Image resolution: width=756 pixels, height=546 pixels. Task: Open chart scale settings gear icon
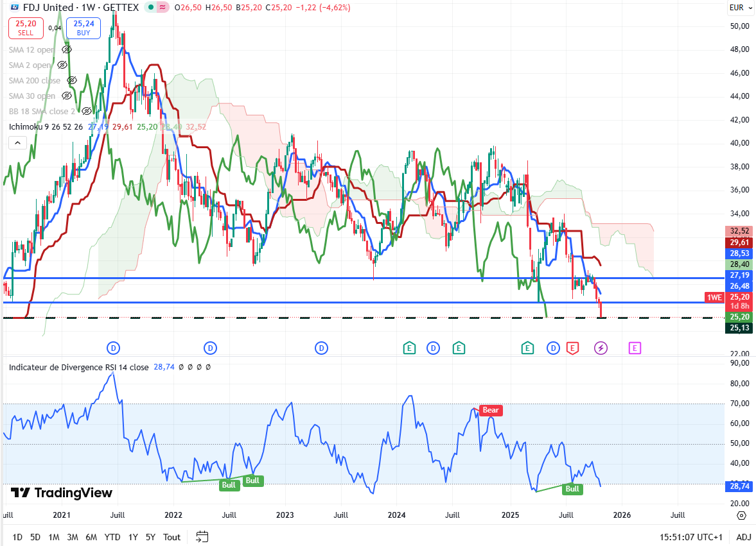(x=741, y=515)
